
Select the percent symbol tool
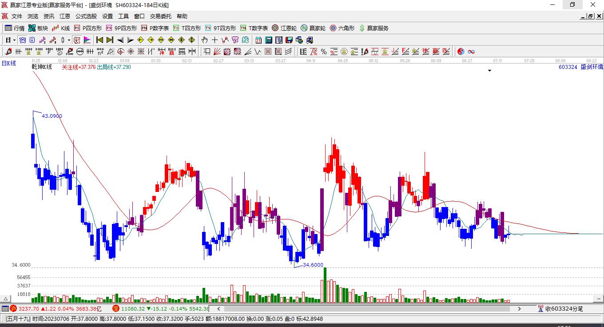coord(324,52)
